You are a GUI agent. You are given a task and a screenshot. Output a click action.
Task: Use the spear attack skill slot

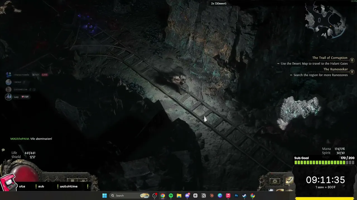[289, 180]
